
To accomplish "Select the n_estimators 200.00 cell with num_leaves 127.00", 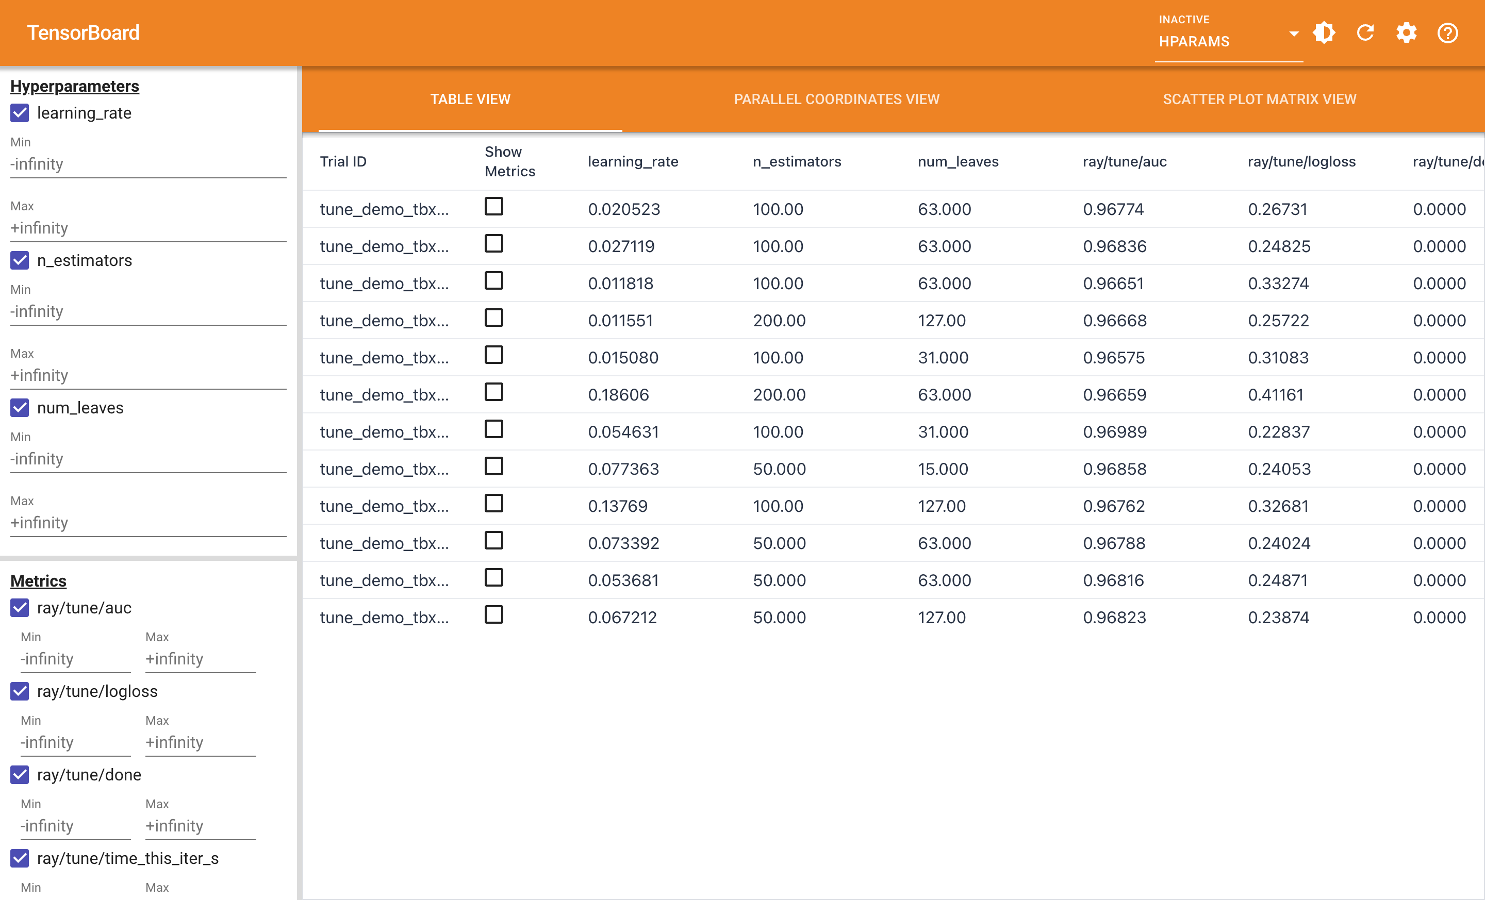I will [x=779, y=321].
